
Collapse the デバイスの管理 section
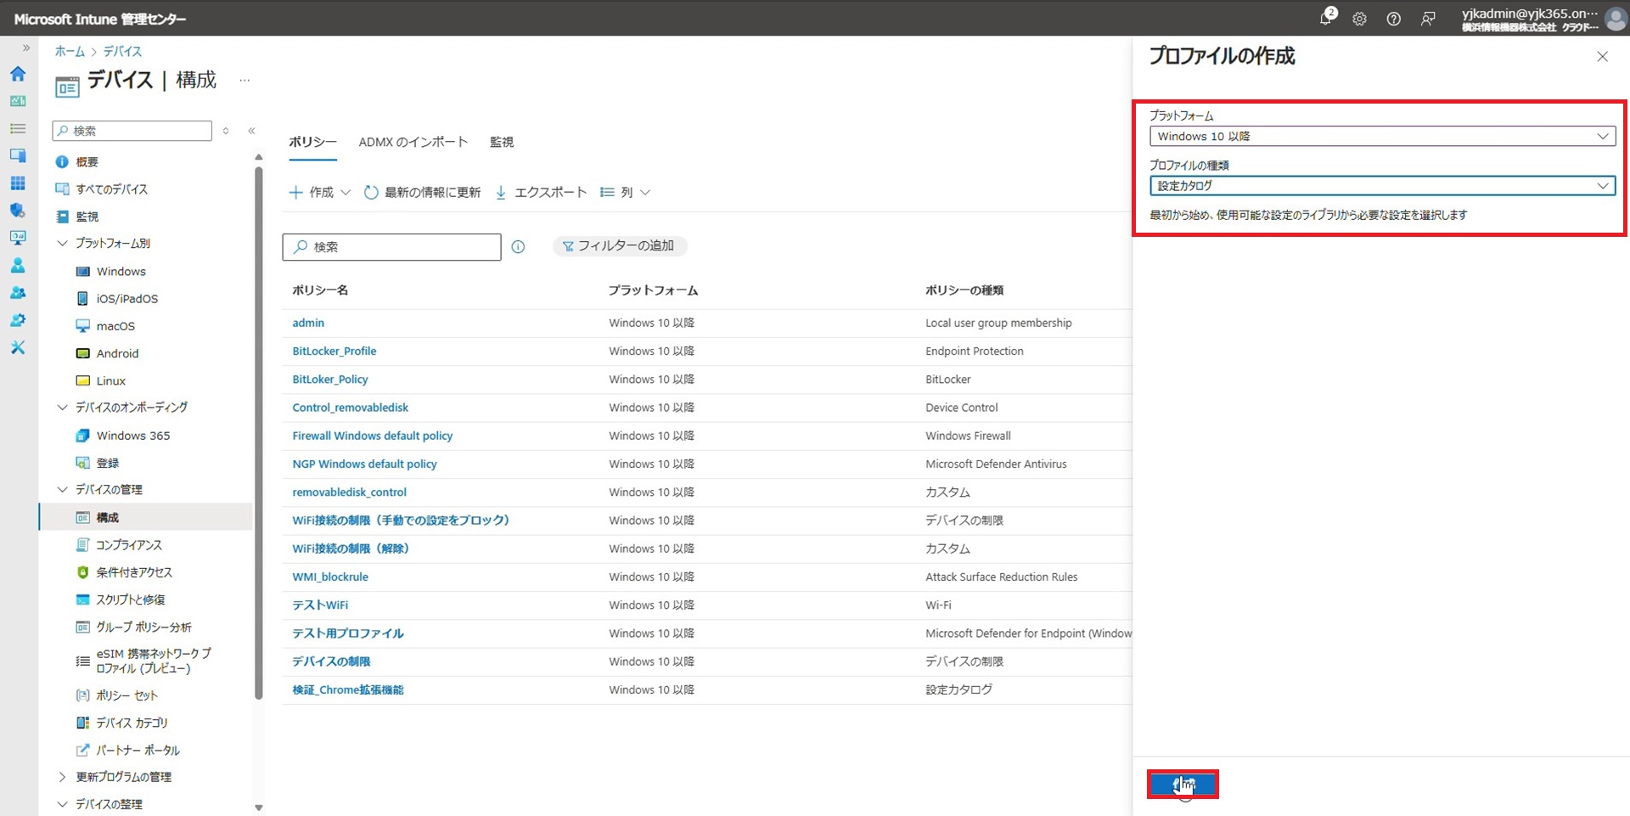tap(62, 490)
